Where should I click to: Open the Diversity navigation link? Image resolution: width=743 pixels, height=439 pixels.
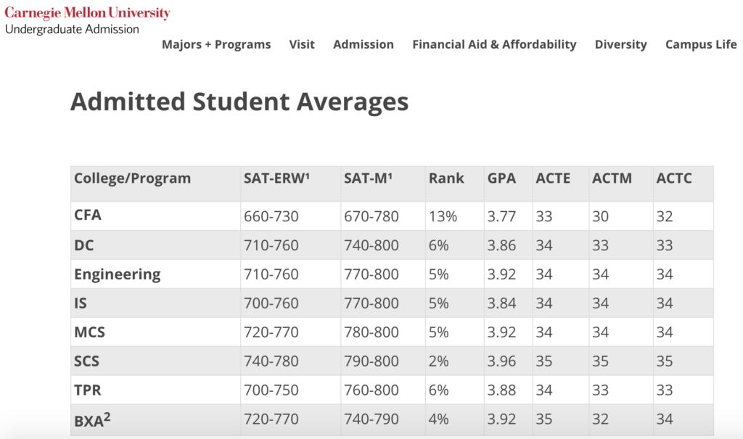pyautogui.click(x=620, y=44)
